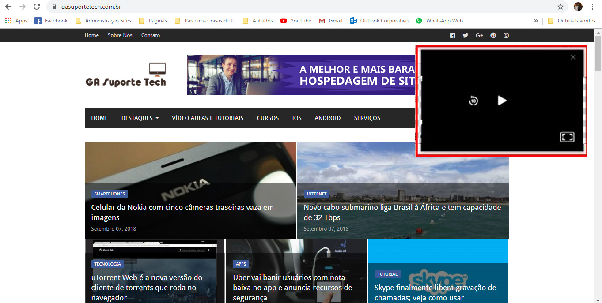Return the video to its tab via the corner brackets icon
602x303 pixels.
(x=567, y=137)
